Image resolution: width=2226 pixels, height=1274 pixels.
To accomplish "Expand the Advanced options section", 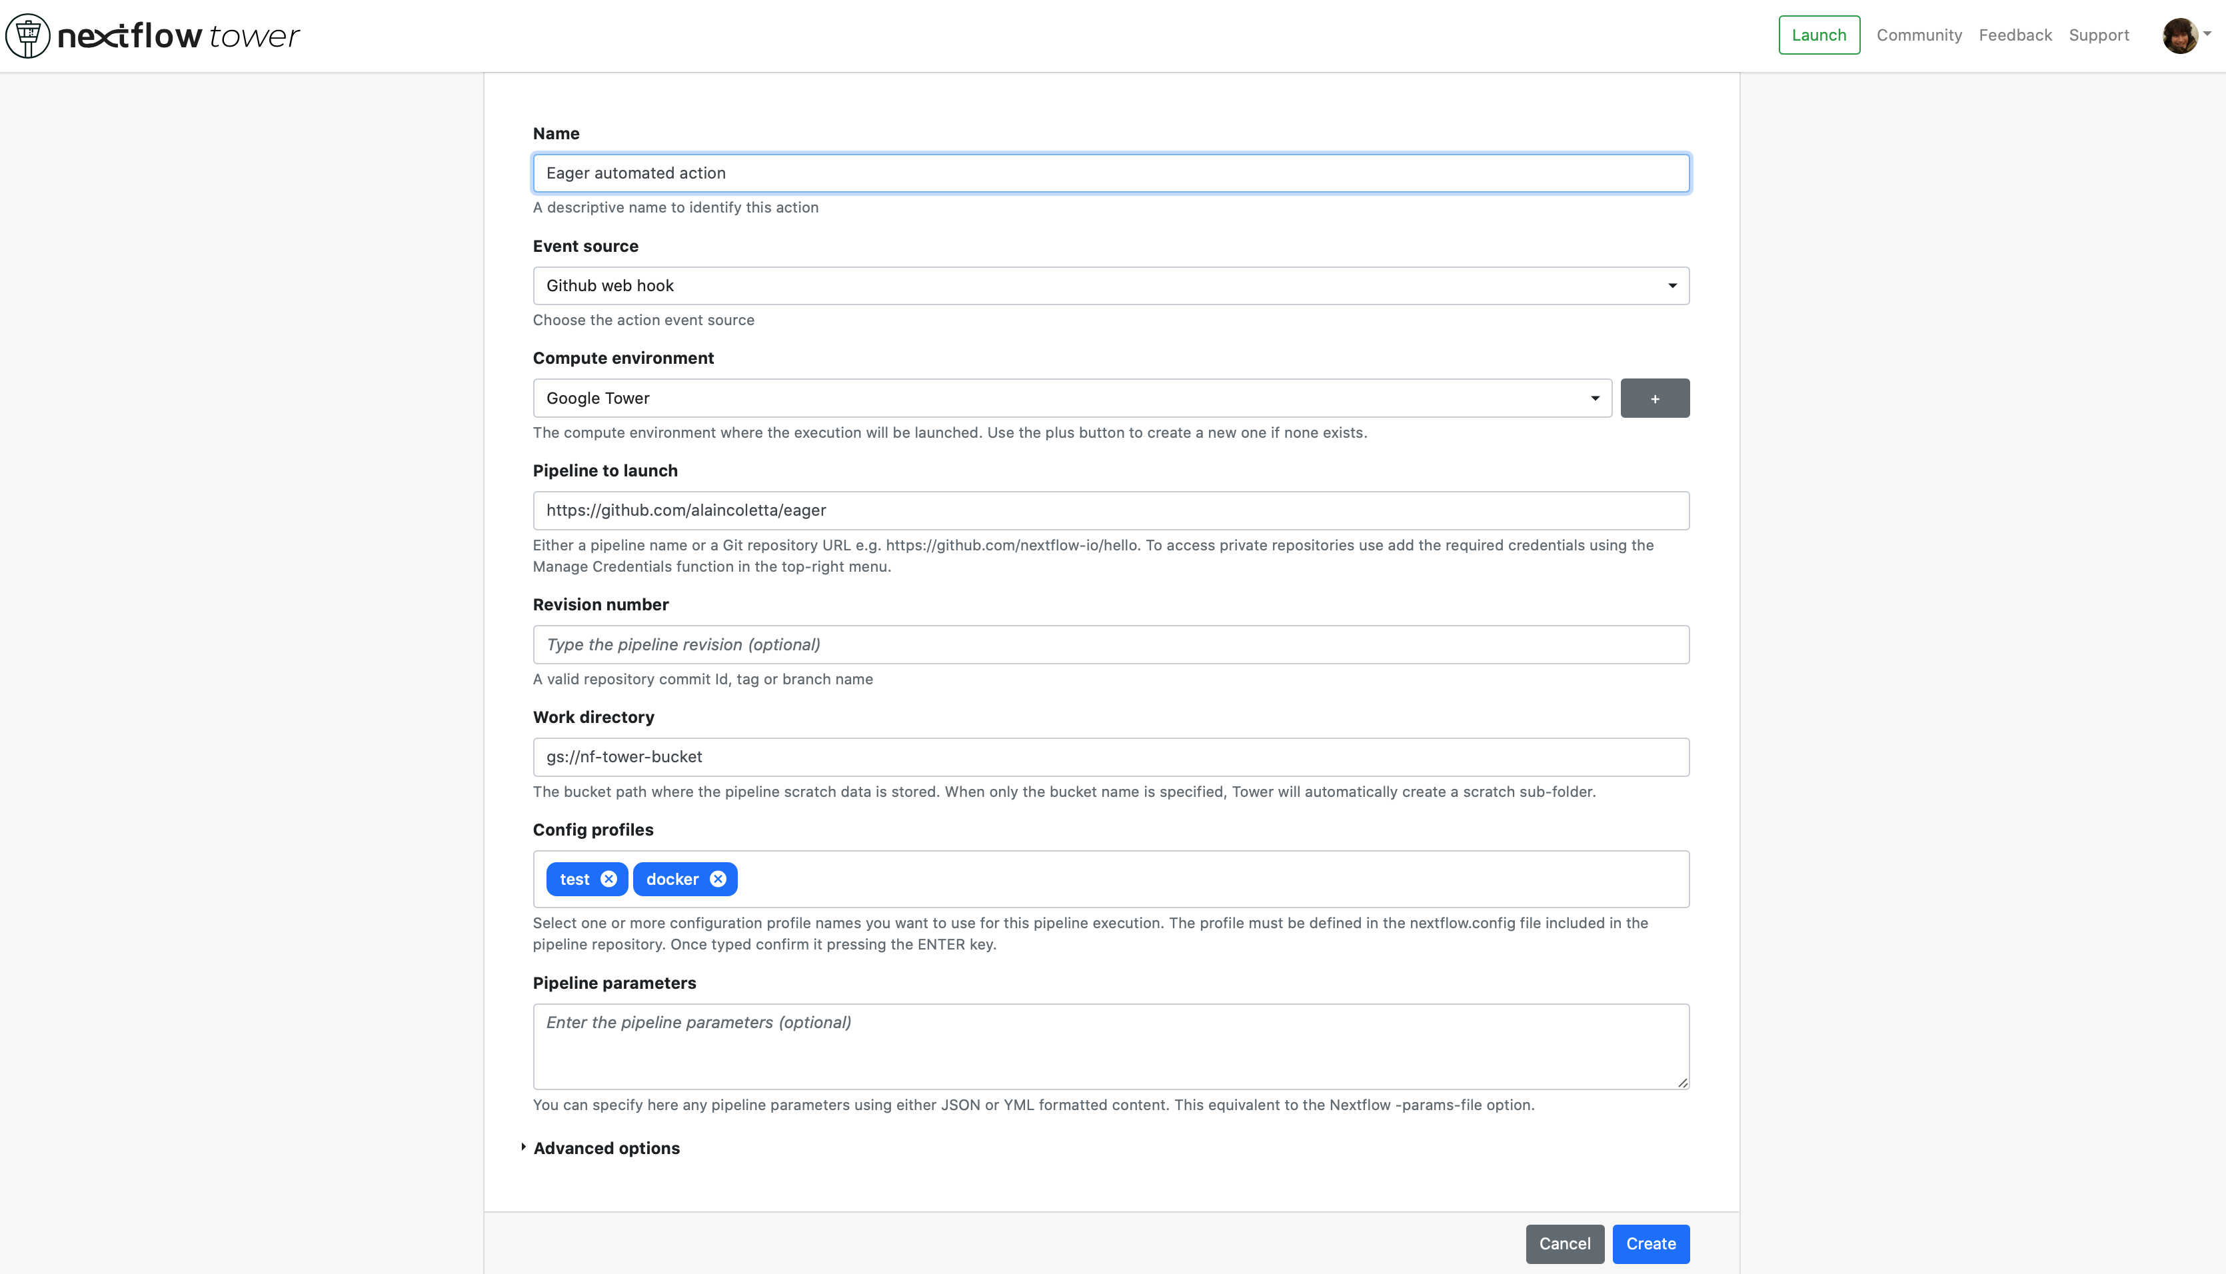I will coord(606,1148).
